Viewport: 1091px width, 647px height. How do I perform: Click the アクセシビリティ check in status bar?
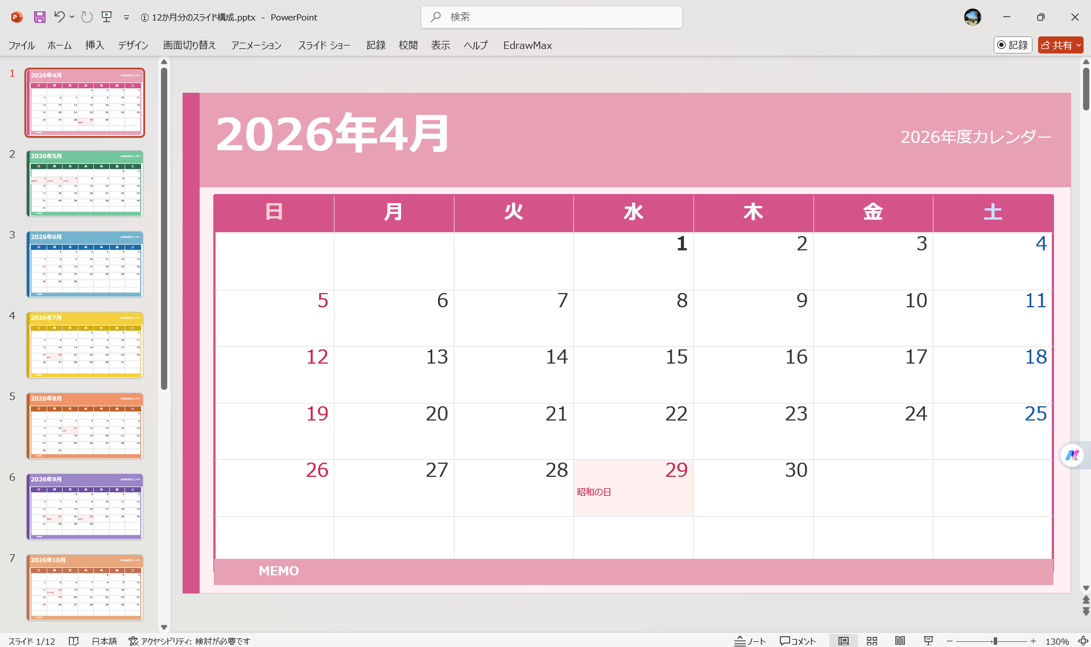click(189, 641)
